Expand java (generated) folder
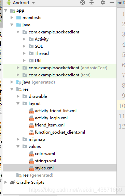125x196 pixels. (12, 82)
